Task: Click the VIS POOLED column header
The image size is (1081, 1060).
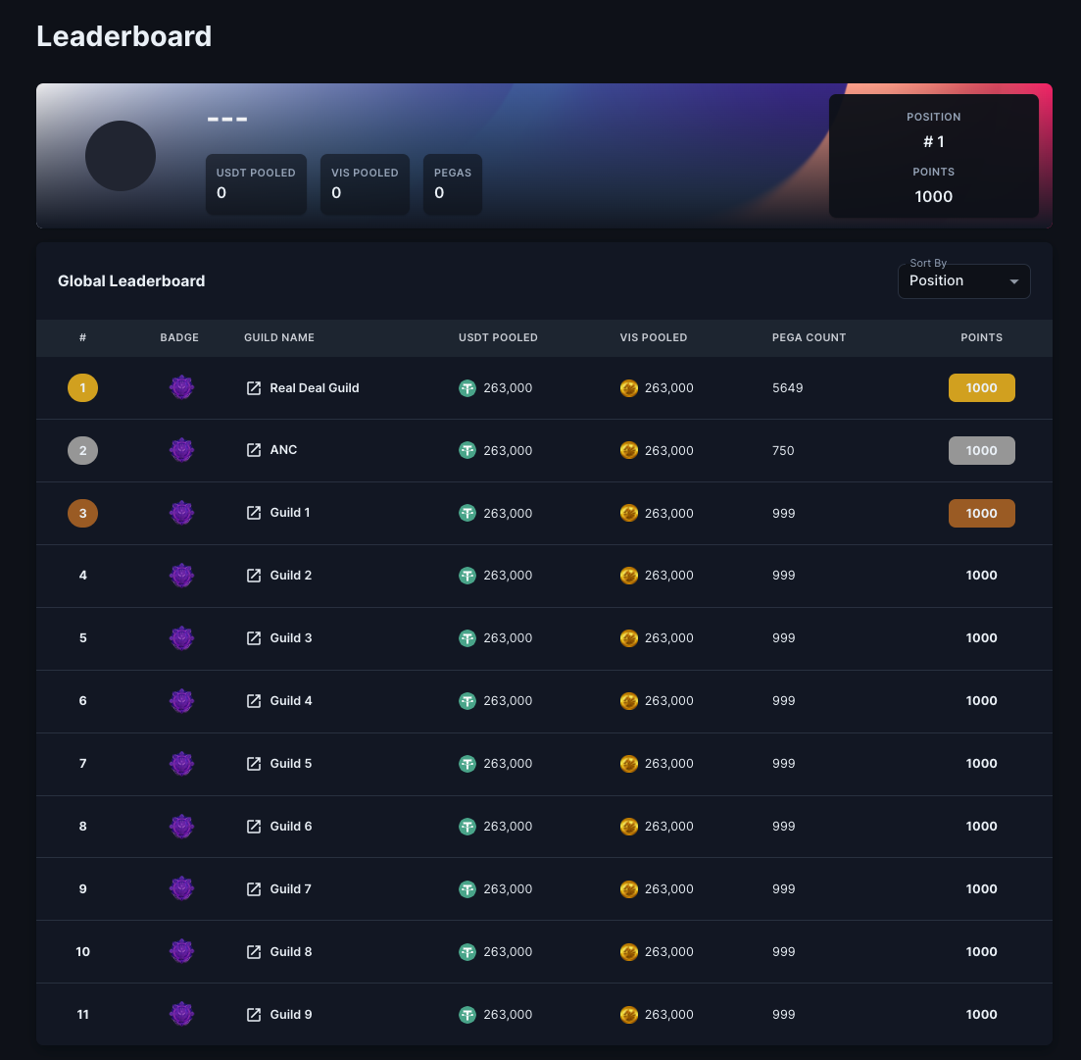Action: [x=654, y=337]
